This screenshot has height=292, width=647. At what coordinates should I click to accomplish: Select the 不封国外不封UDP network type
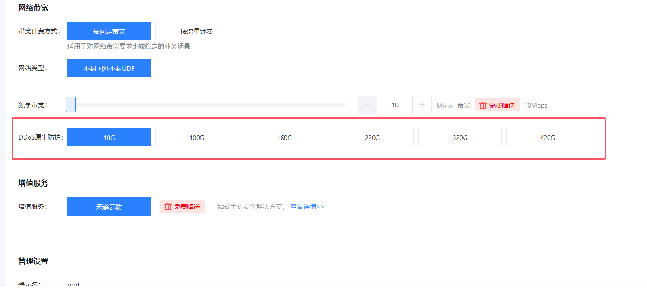(x=109, y=68)
